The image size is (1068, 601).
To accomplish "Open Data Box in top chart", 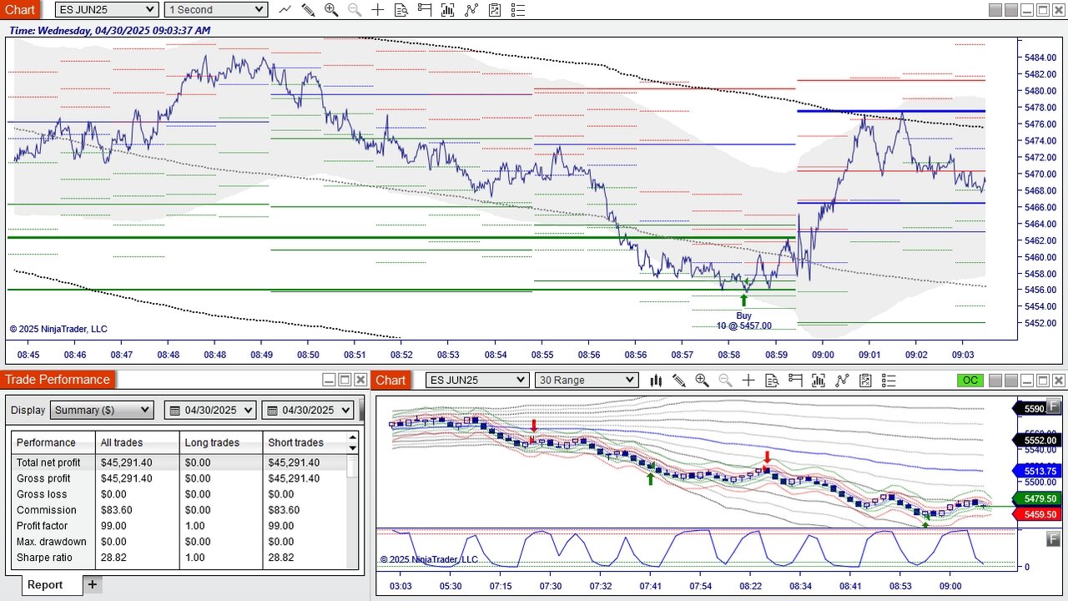I will [401, 10].
